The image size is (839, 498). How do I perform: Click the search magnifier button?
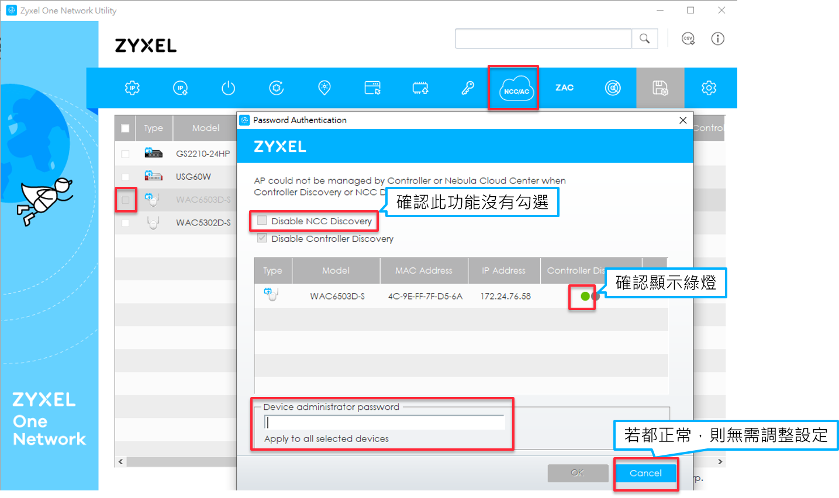point(644,39)
